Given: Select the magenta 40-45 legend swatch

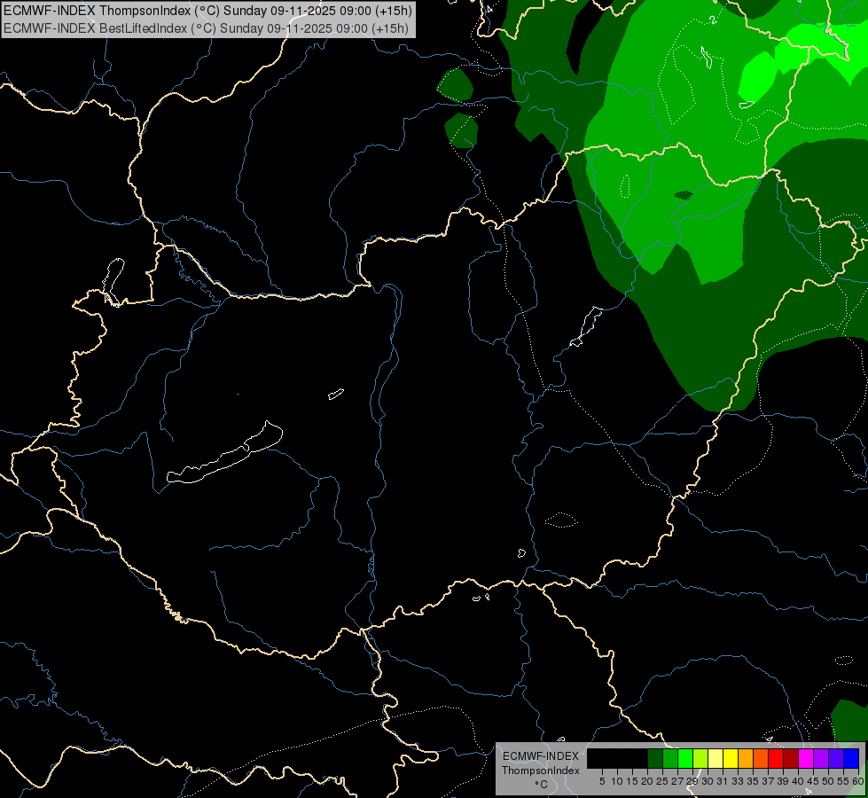Looking at the screenshot, I should pyautogui.click(x=806, y=758).
